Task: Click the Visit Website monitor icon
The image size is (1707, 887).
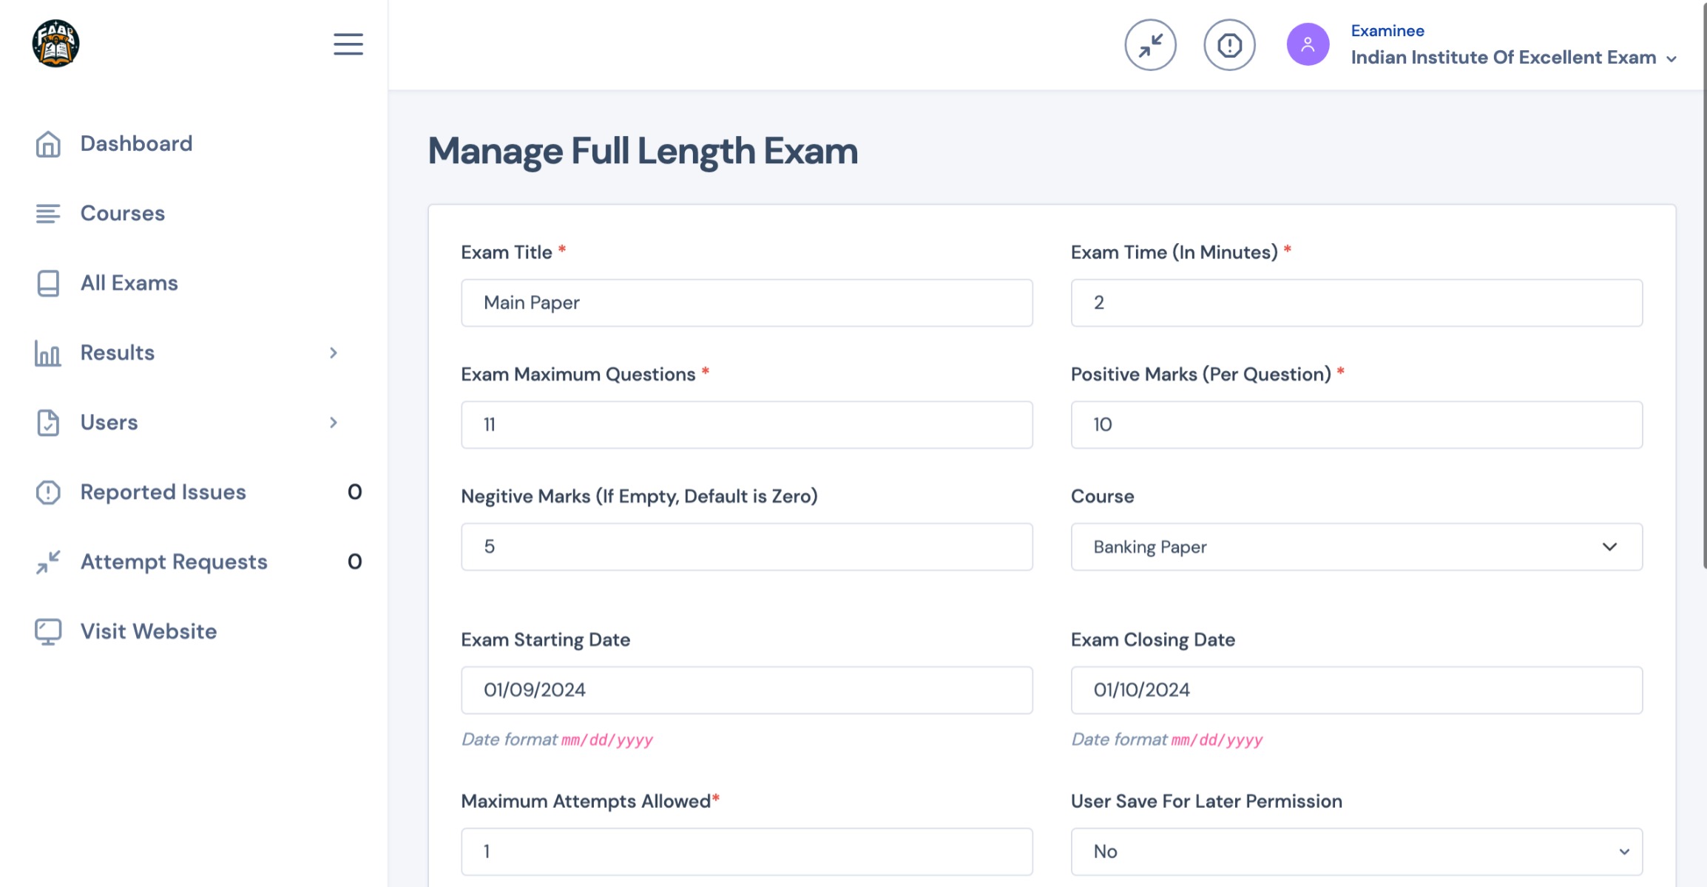Action: [x=48, y=632]
